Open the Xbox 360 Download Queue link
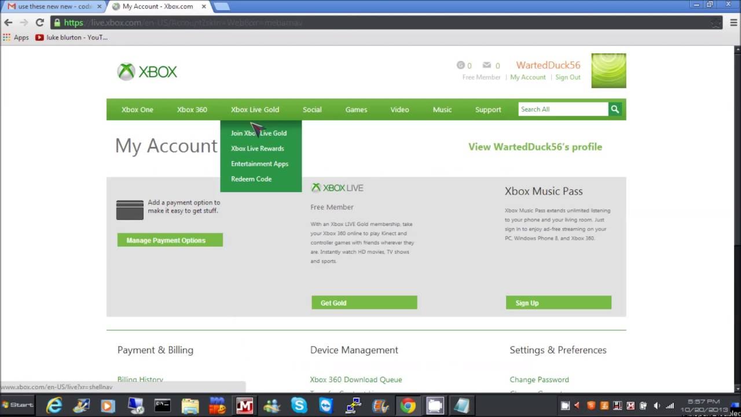Image resolution: width=741 pixels, height=417 pixels. pos(356,379)
